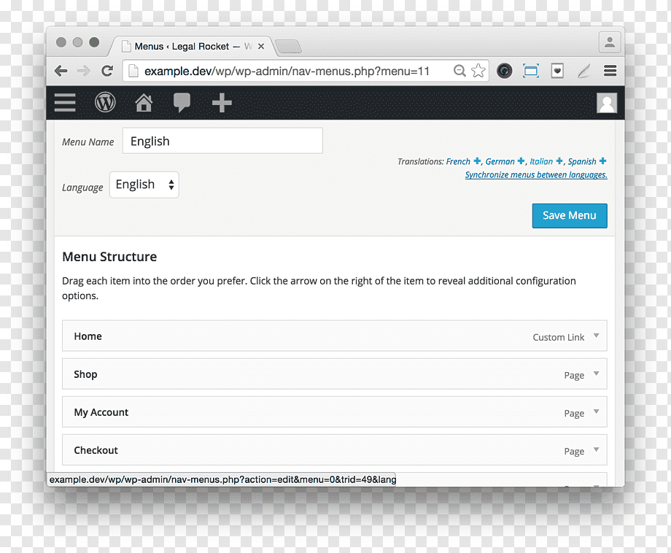
Task: Toggle the admin hamburger menu
Action: pyautogui.click(x=65, y=103)
